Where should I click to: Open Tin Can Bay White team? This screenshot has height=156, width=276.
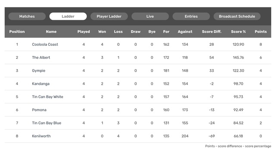pyautogui.click(x=47, y=97)
